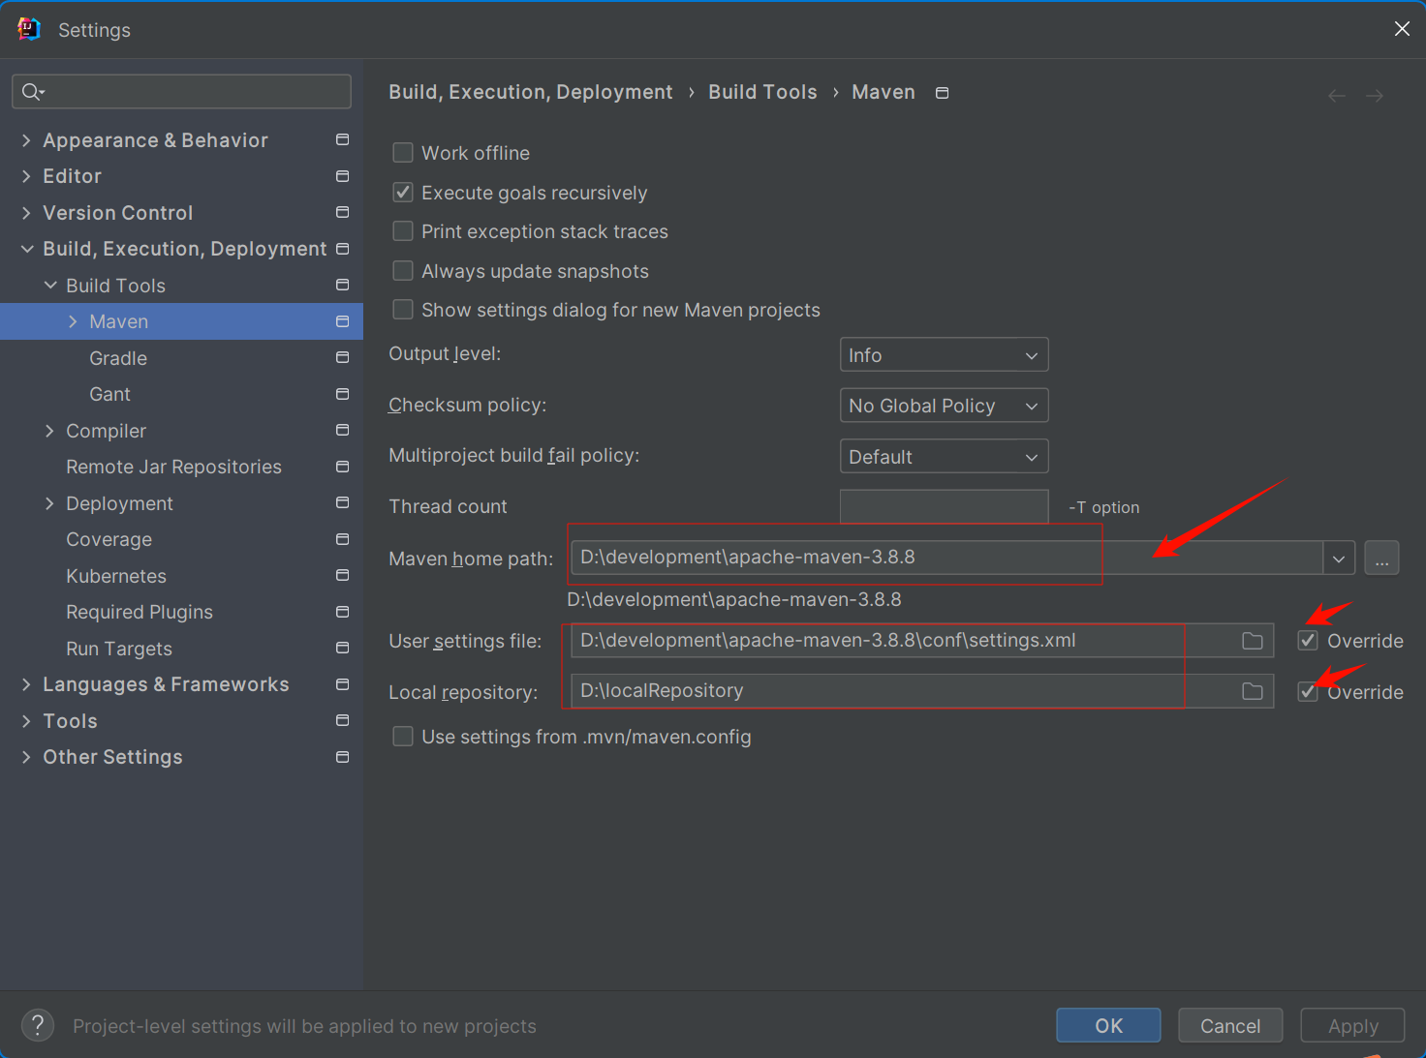The width and height of the screenshot is (1426, 1058).
Task: Open Multiproject build fail policy dropdown
Action: point(944,457)
